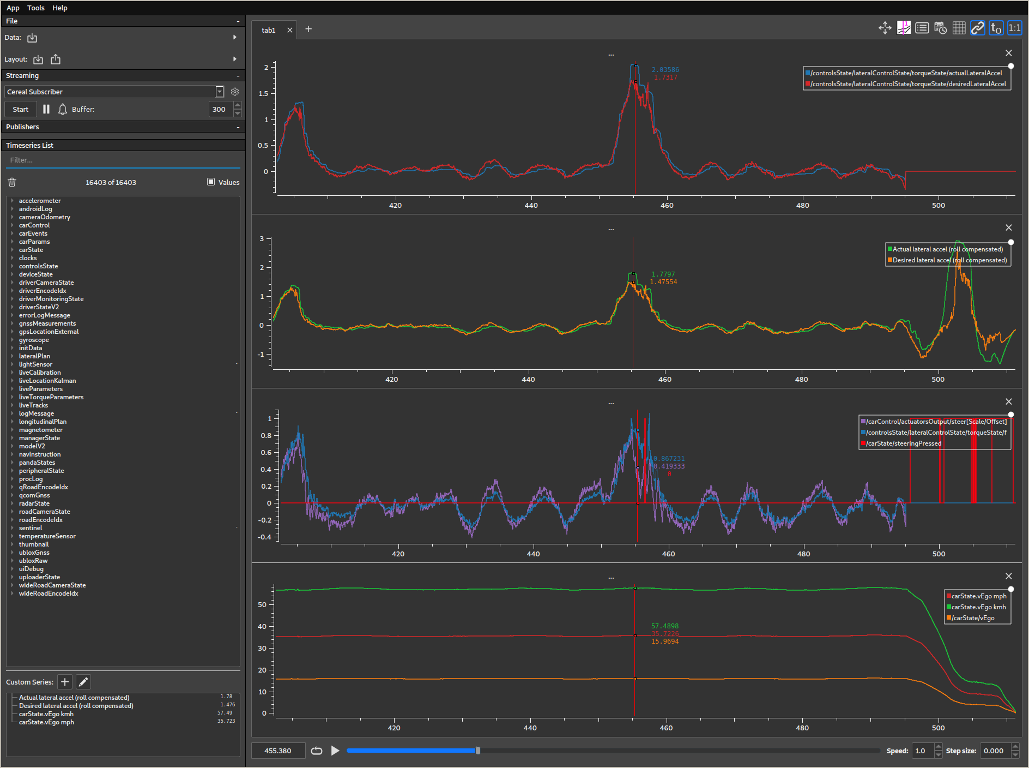1029x768 pixels.
Task: Toggle the Values checkbox in Timeseries List
Action: [210, 182]
